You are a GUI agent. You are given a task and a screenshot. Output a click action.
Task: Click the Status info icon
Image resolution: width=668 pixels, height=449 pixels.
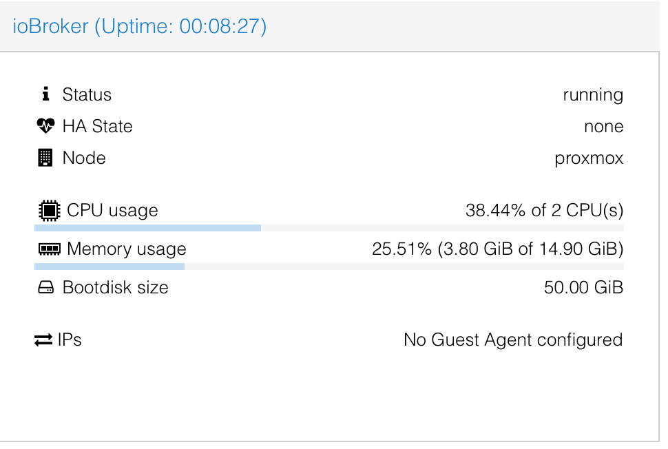[45, 94]
